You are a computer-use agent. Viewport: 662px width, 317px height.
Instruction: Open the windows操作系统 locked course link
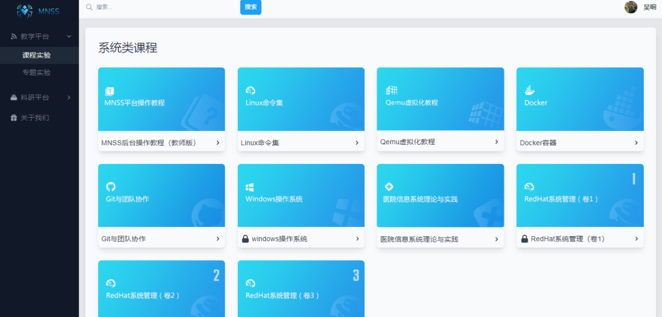click(279, 239)
